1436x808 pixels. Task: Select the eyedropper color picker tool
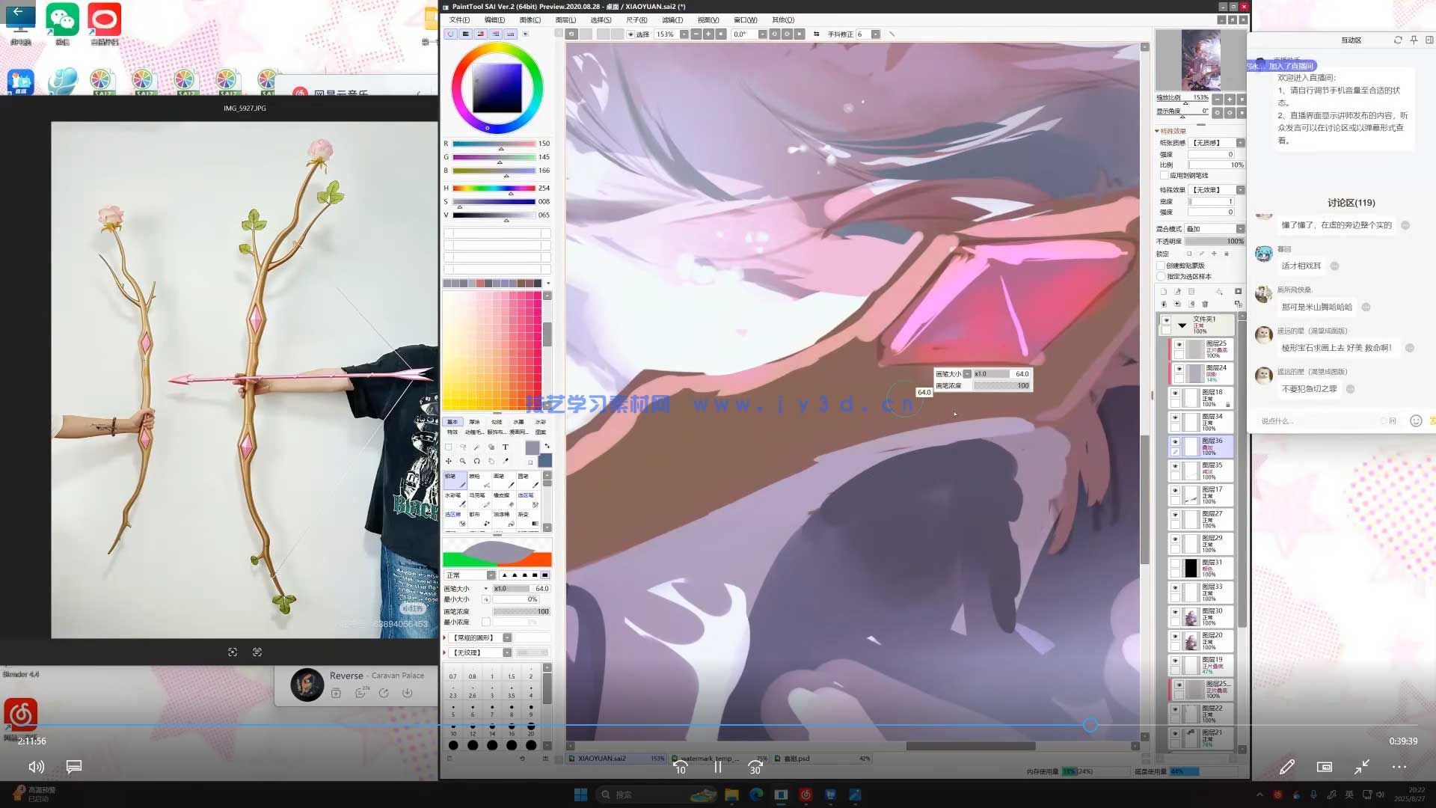[x=506, y=461]
